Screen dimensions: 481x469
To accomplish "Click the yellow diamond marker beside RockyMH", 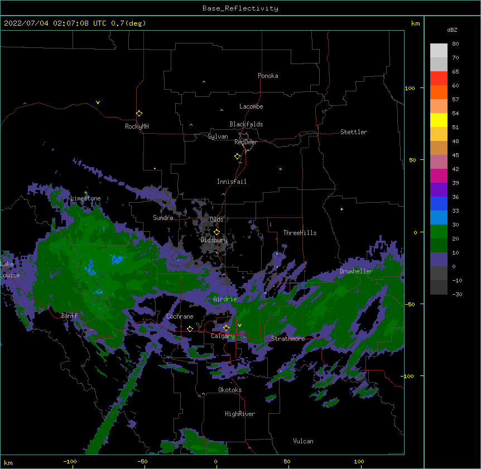I will [x=139, y=114].
